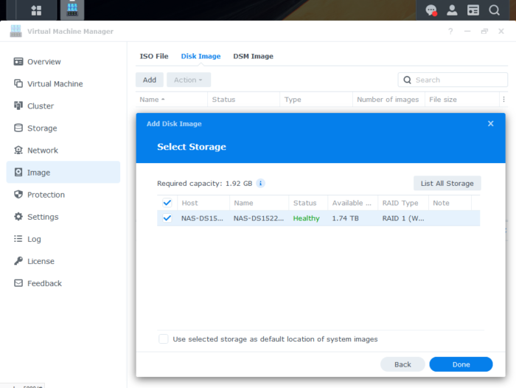
Task: Click Number of images column header
Action: coord(388,100)
